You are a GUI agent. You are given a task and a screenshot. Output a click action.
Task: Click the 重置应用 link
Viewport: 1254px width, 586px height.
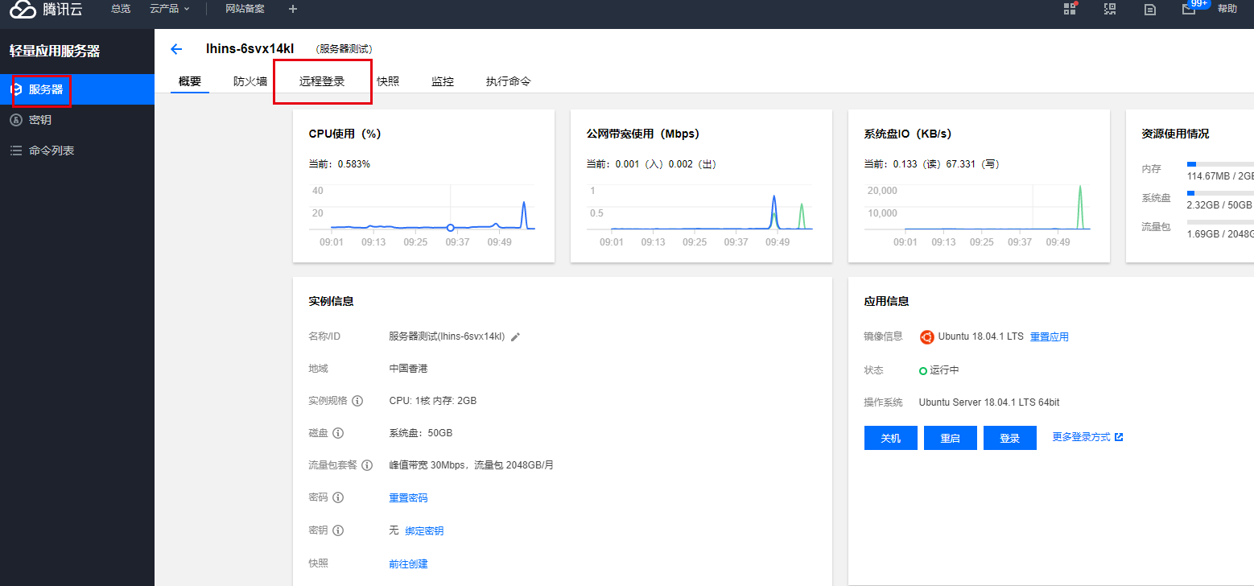[x=1050, y=336]
